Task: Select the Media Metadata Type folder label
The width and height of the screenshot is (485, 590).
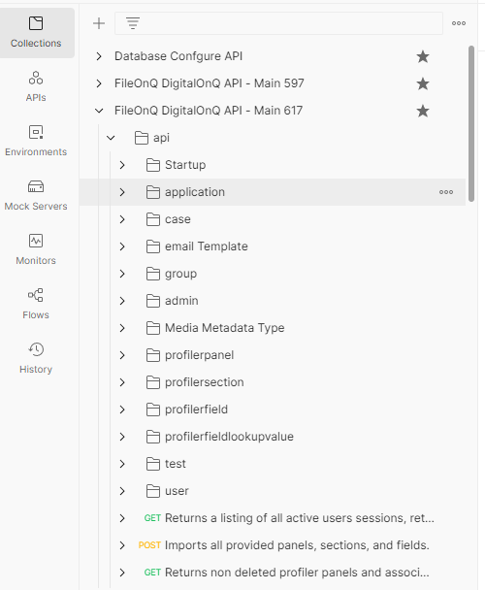Action: click(x=225, y=328)
